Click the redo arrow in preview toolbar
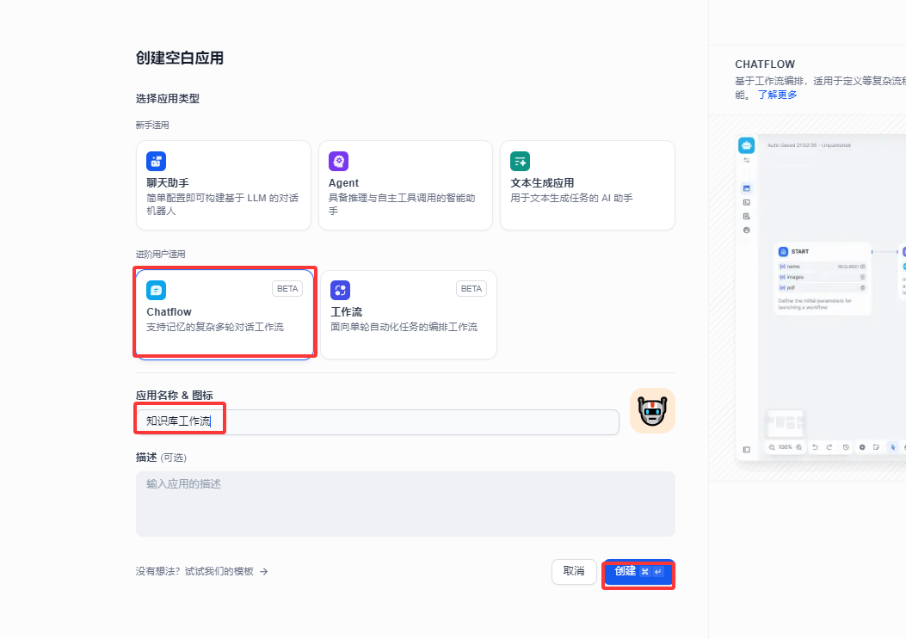 [x=829, y=447]
